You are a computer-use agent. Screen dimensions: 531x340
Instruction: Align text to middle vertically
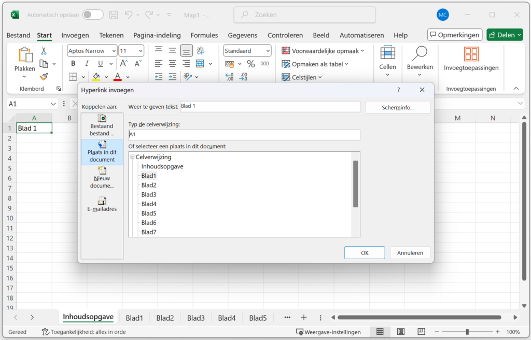(x=172, y=50)
